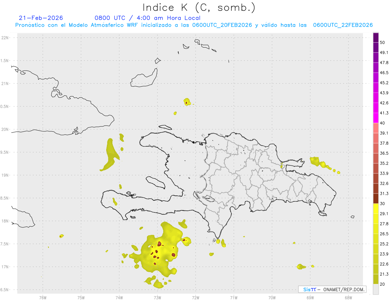
Task: Click the colorbar value '21.3'
Action: [384, 274]
